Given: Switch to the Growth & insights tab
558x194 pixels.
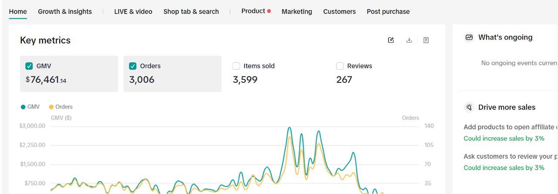Looking at the screenshot, I should coord(65,12).
